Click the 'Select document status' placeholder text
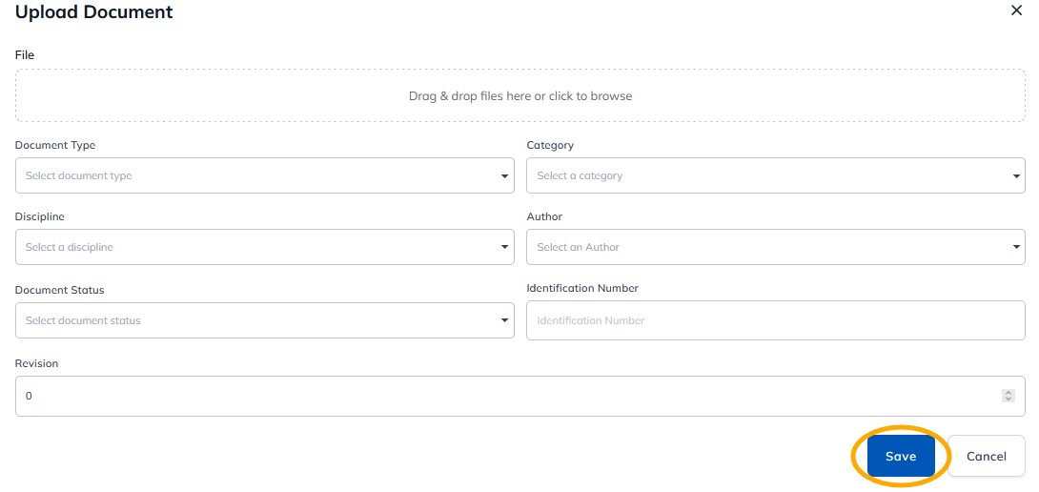This screenshot has height=492, width=1039. pyautogui.click(x=83, y=320)
